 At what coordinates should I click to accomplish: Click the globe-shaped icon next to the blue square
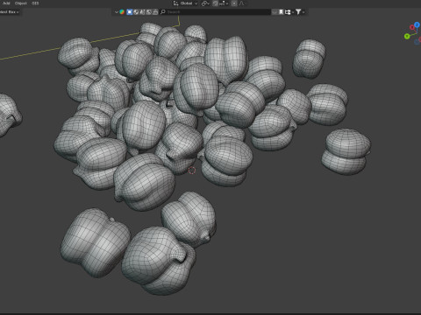coord(136,12)
